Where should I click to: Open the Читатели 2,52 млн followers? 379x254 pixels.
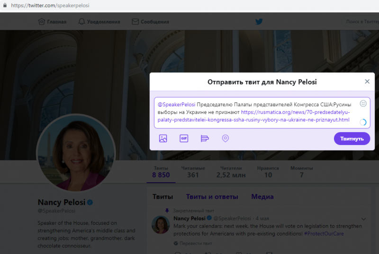231,172
